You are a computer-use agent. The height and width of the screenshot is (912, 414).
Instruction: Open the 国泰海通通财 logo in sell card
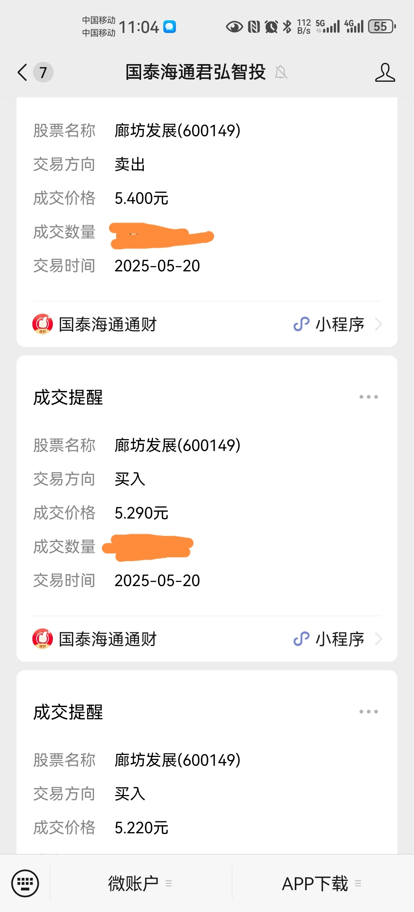(43, 324)
